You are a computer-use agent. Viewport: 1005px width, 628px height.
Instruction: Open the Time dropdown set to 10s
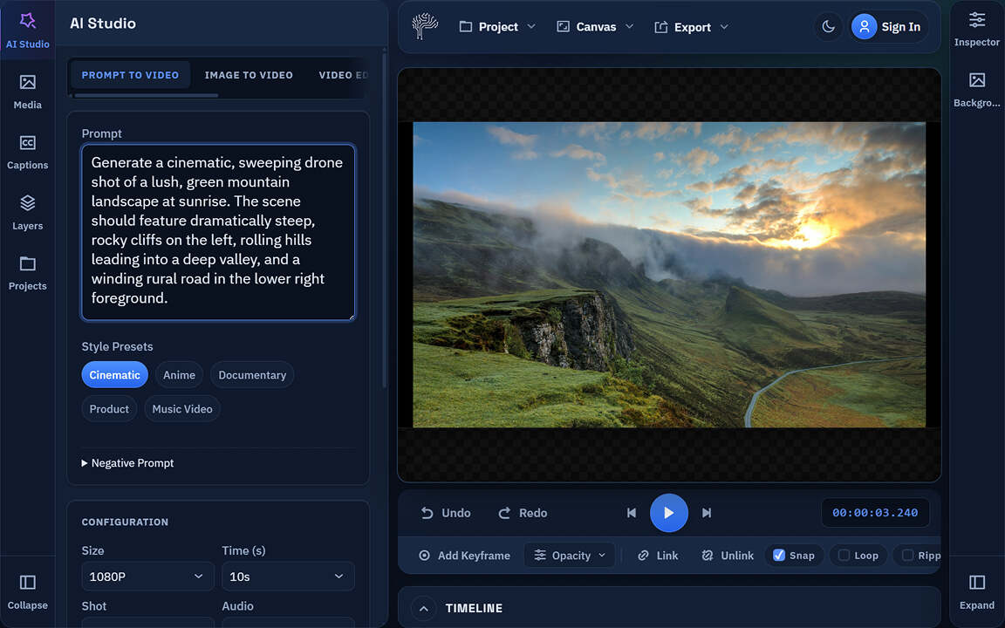[289, 576]
